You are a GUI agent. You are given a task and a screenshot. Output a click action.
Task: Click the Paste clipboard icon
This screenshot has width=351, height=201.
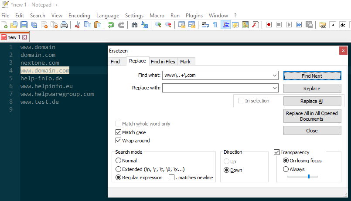tap(98, 25)
